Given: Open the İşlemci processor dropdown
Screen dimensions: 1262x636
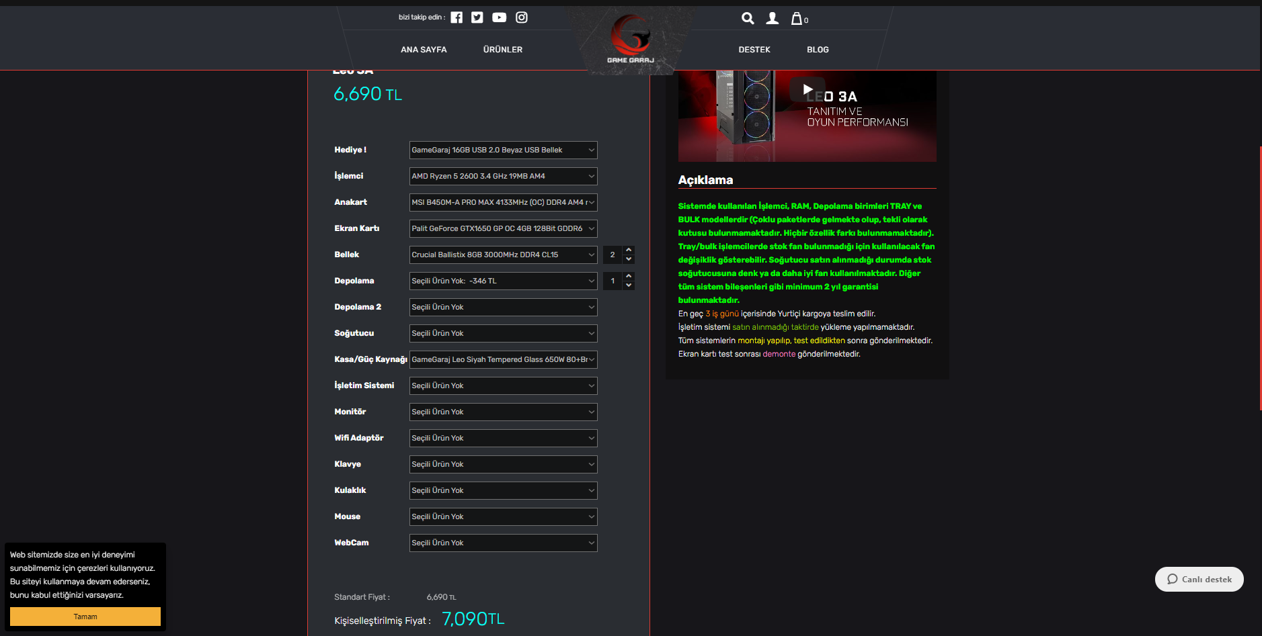Looking at the screenshot, I should (504, 177).
